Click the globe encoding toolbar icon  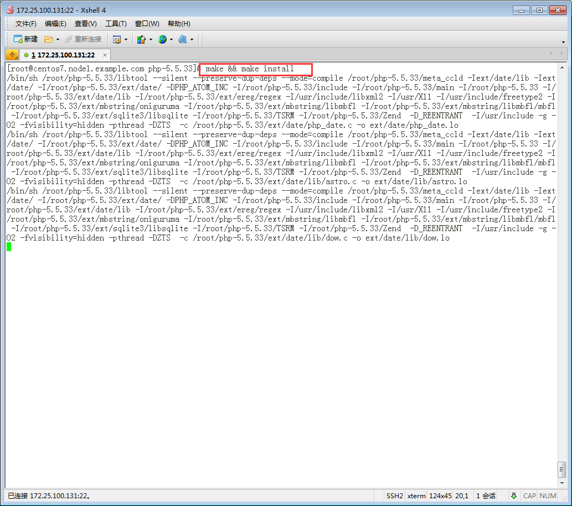pyautogui.click(x=162, y=39)
